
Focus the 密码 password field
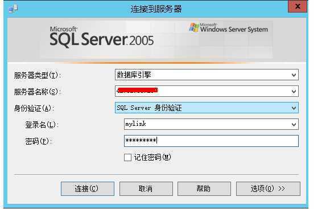pos(211,141)
